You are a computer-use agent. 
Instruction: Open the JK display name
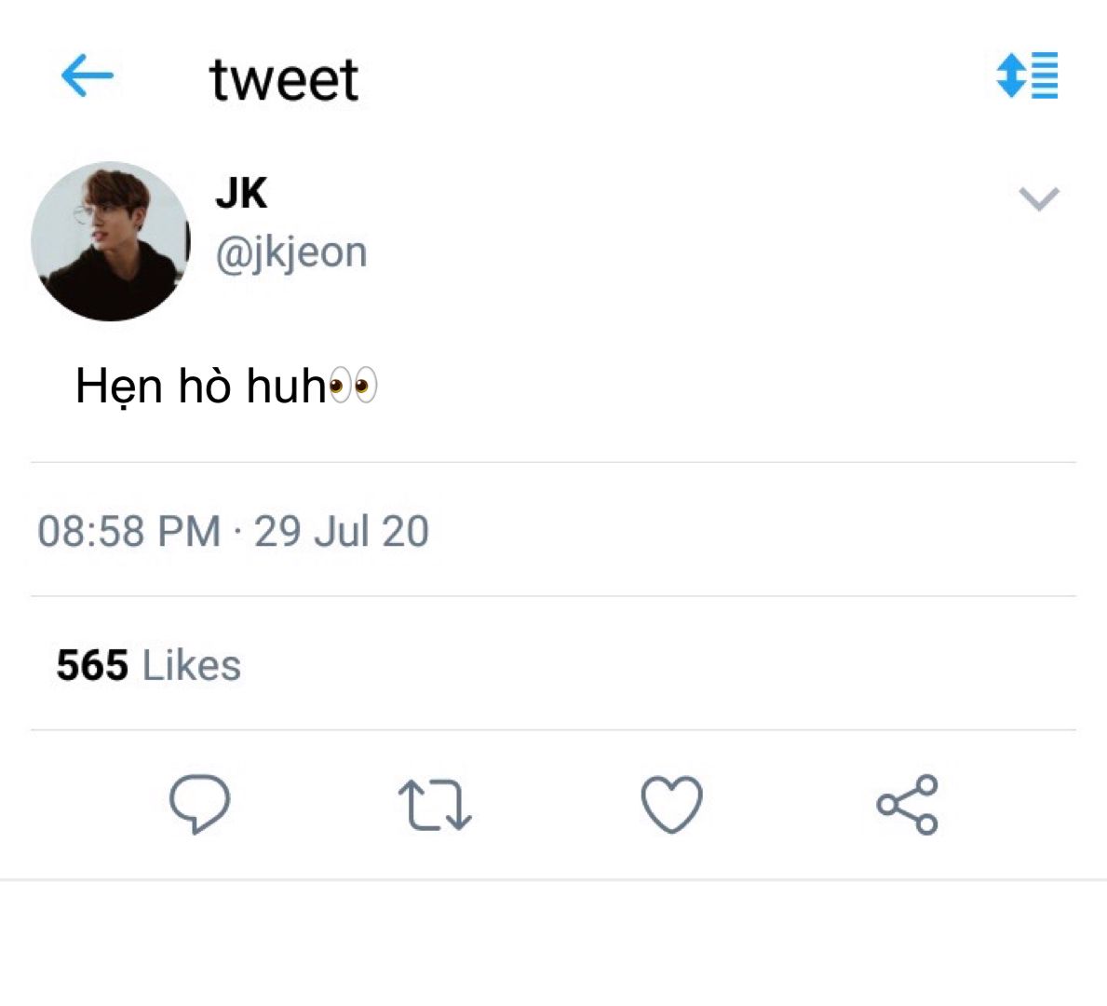[x=241, y=193]
